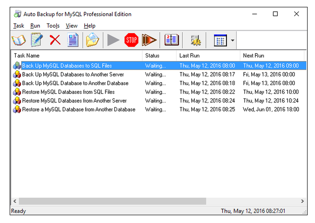The image size is (315, 223).
Task: Click the blue document Copy Task icon
Action: click(73, 40)
